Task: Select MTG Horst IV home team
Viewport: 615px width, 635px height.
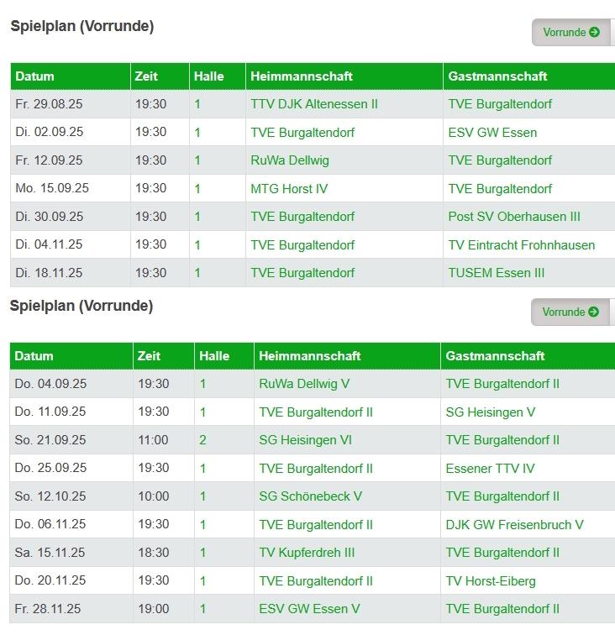Action: pyautogui.click(x=289, y=189)
